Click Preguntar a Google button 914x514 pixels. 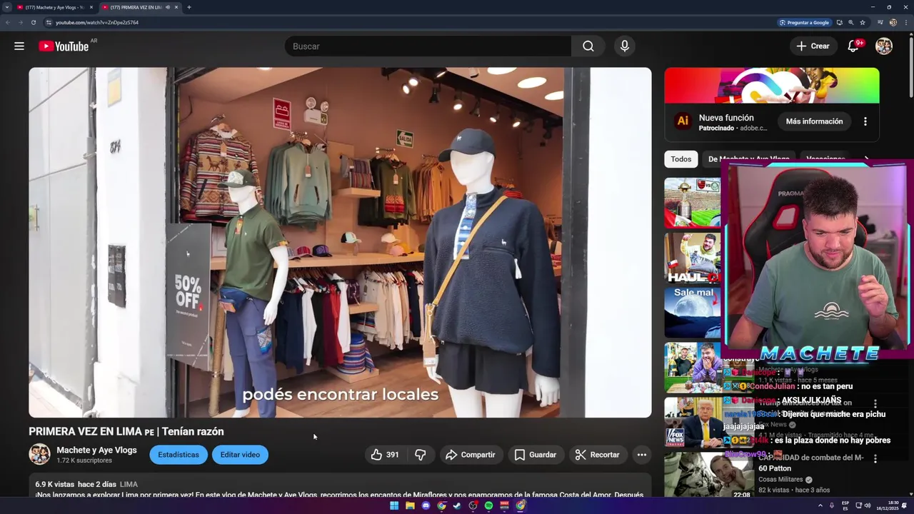(804, 22)
